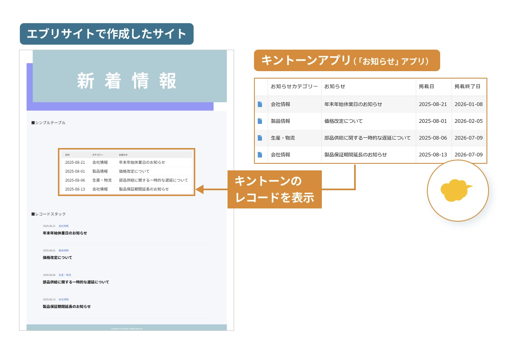Select 部品供給に関する一時的な遅延について cell in Kintone table

pos(367,138)
